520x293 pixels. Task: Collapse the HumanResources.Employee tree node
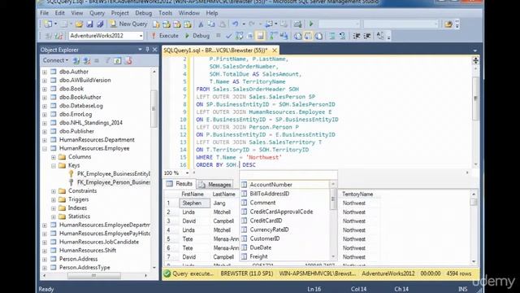click(45, 148)
